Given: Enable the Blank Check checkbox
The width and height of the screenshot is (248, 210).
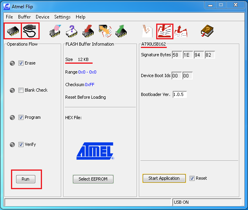Looking at the screenshot, I should 21,90.
